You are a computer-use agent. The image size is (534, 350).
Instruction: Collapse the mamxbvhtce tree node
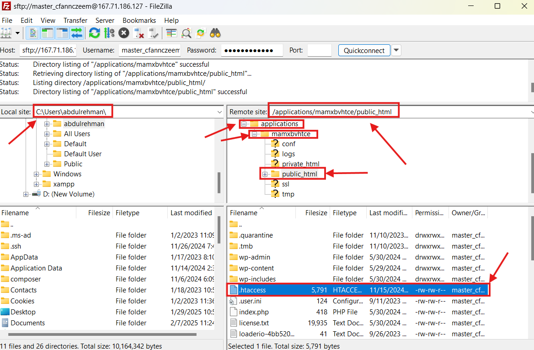(x=254, y=134)
